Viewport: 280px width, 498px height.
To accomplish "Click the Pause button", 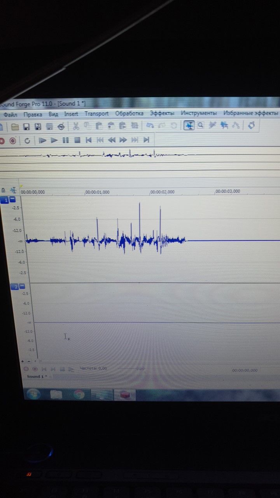I will point(65,140).
